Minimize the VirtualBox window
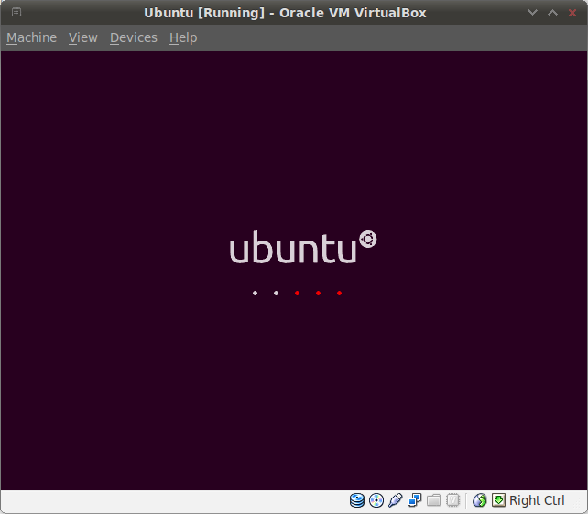 [x=532, y=13]
